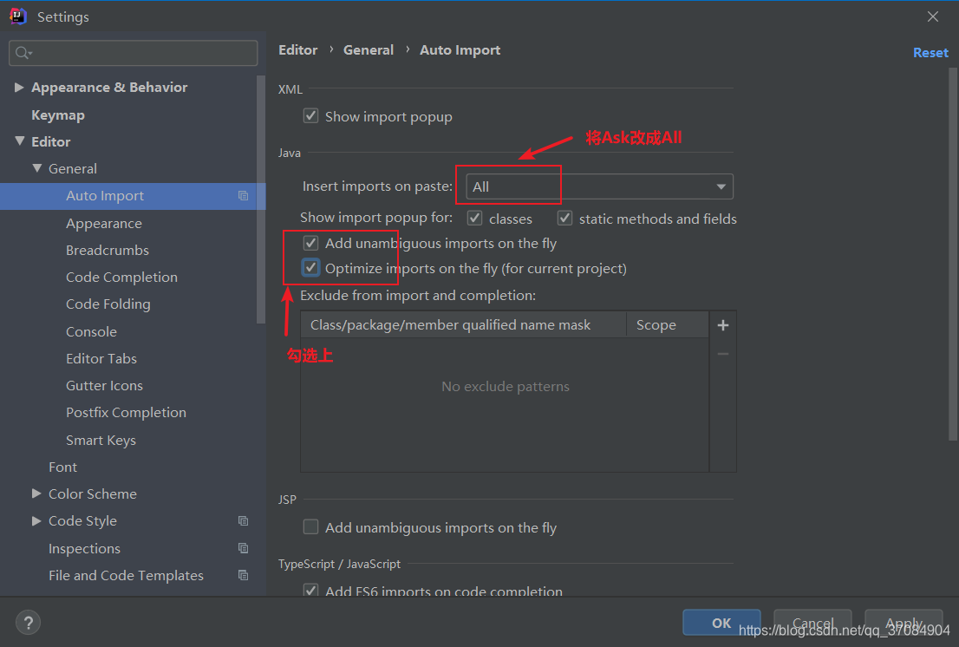Open Smart Keys settings page

coord(101,441)
